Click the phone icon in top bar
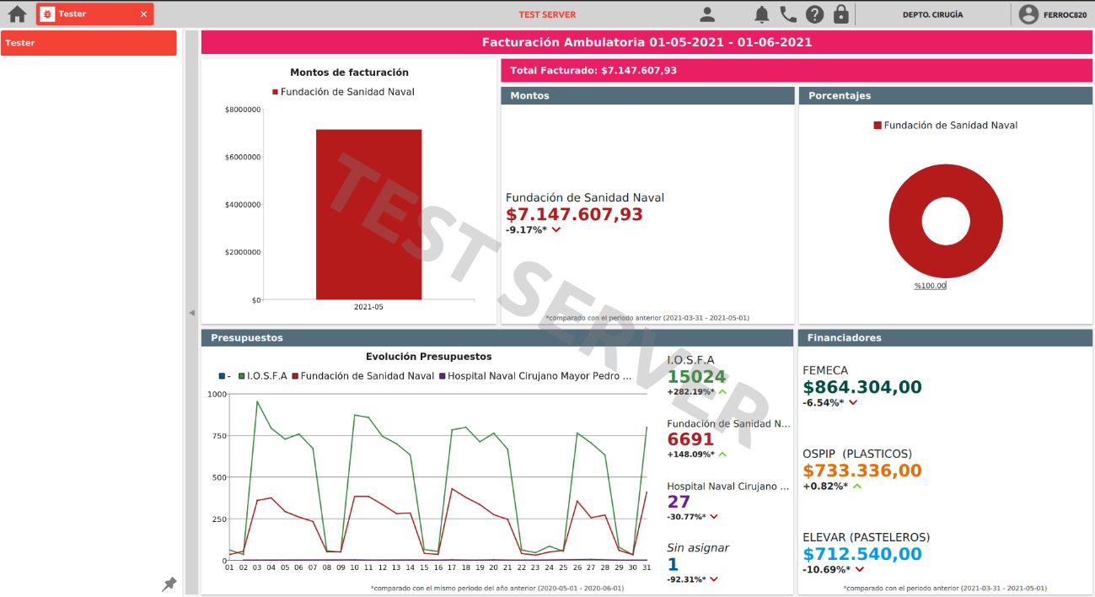The width and height of the screenshot is (1095, 597). coord(788,14)
